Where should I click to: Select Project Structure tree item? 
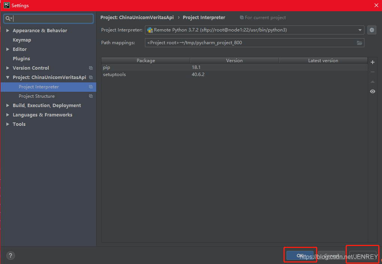point(37,96)
